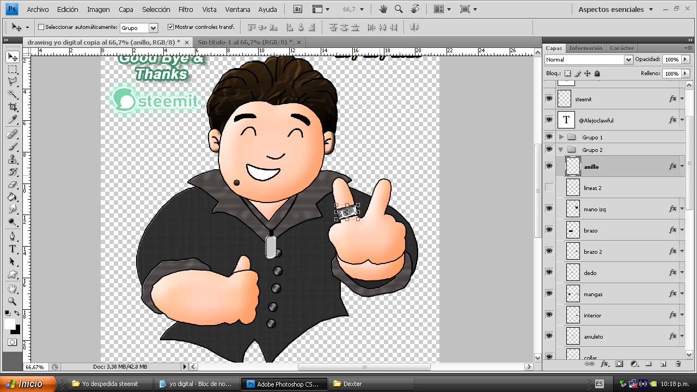Image resolution: width=697 pixels, height=392 pixels.
Task: Choose the Paint Bucket tool
Action: [13, 197]
